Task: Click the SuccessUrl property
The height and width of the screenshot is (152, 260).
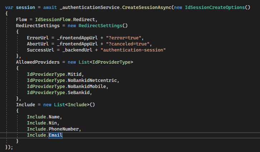Action: tap(40, 50)
